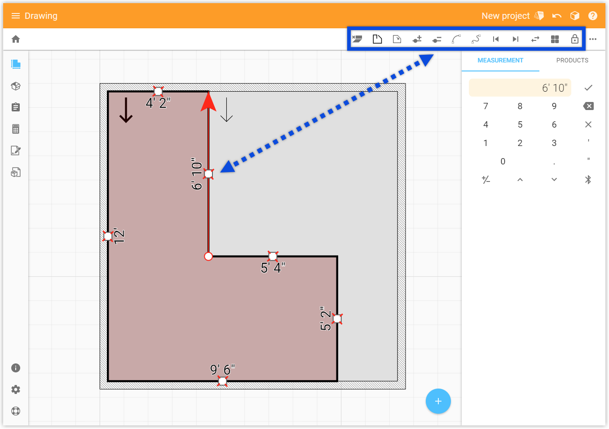Viewport: 609px width, 429px height.
Task: Tap keypad digit 3
Action: point(554,143)
